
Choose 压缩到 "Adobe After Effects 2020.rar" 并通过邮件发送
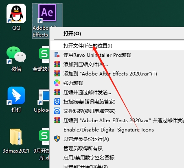point(117,120)
